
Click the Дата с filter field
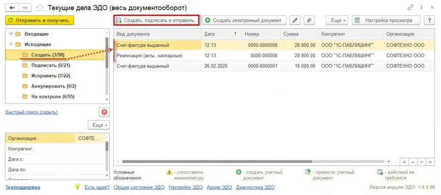point(55,159)
